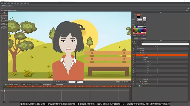Select the Zoom Workspace magnifier tool
The image size is (190, 106).
point(3,28)
